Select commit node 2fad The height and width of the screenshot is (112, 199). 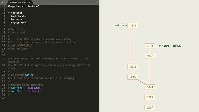(150, 56)
